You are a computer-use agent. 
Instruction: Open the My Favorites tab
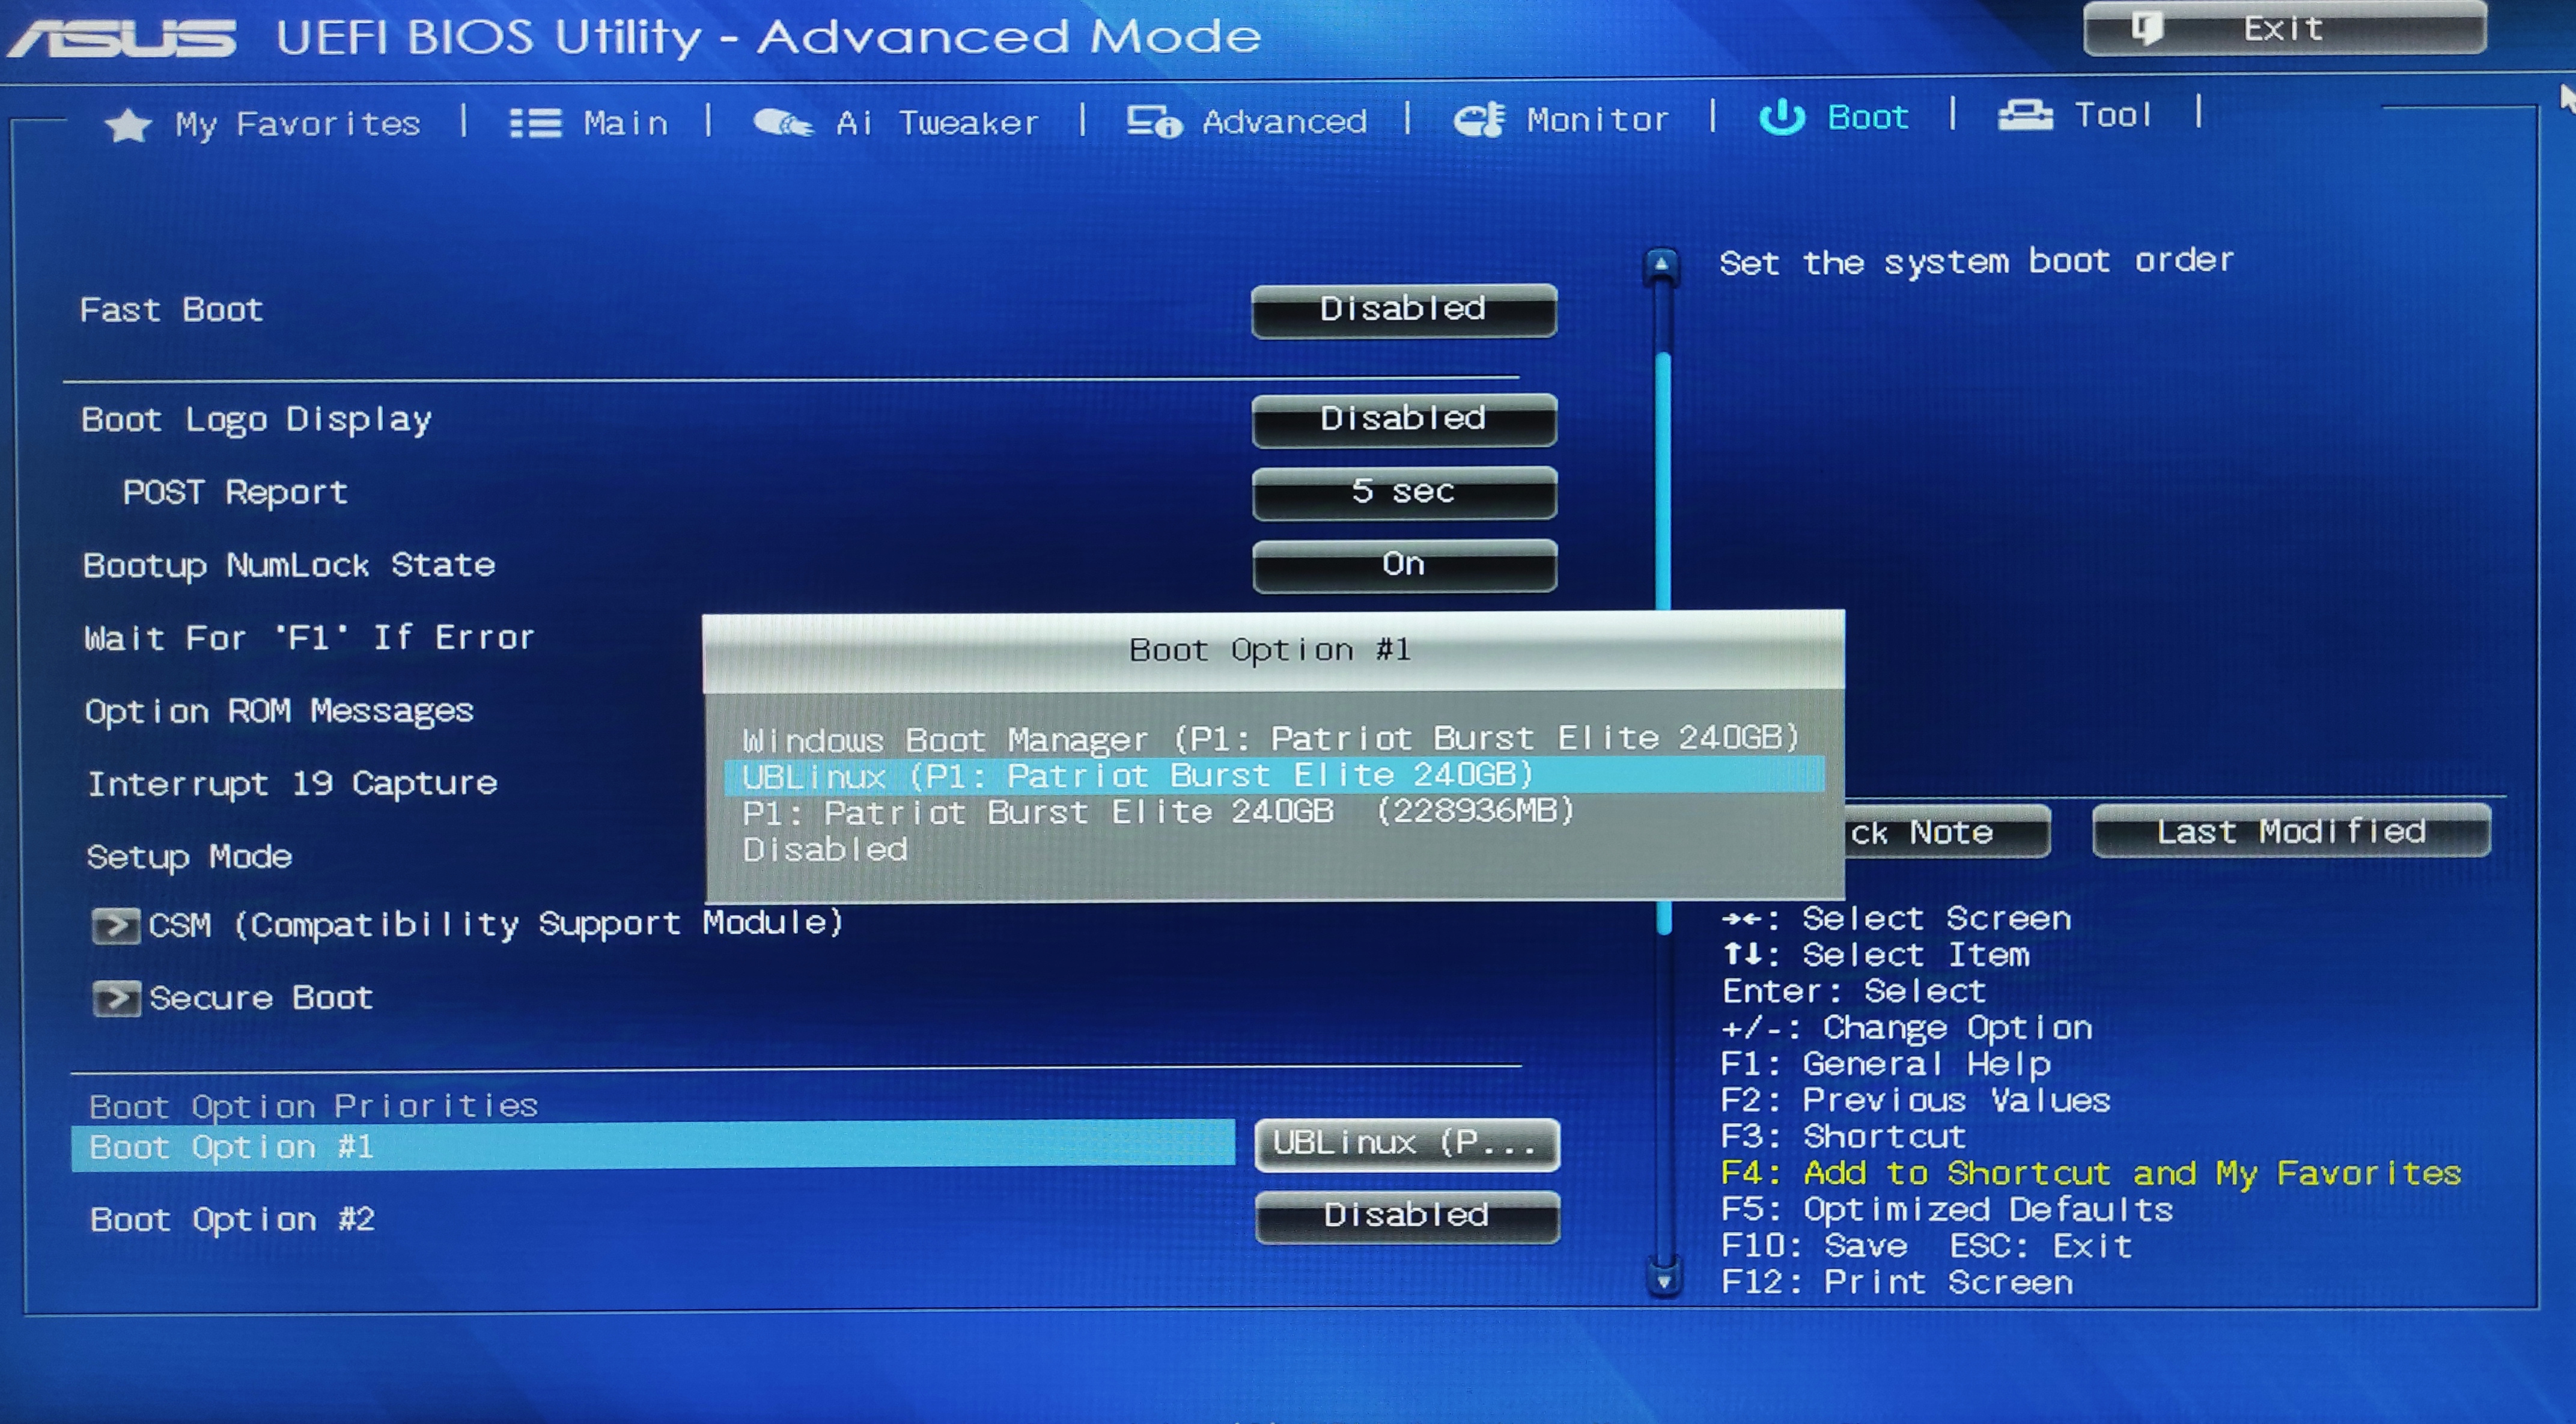[x=264, y=124]
